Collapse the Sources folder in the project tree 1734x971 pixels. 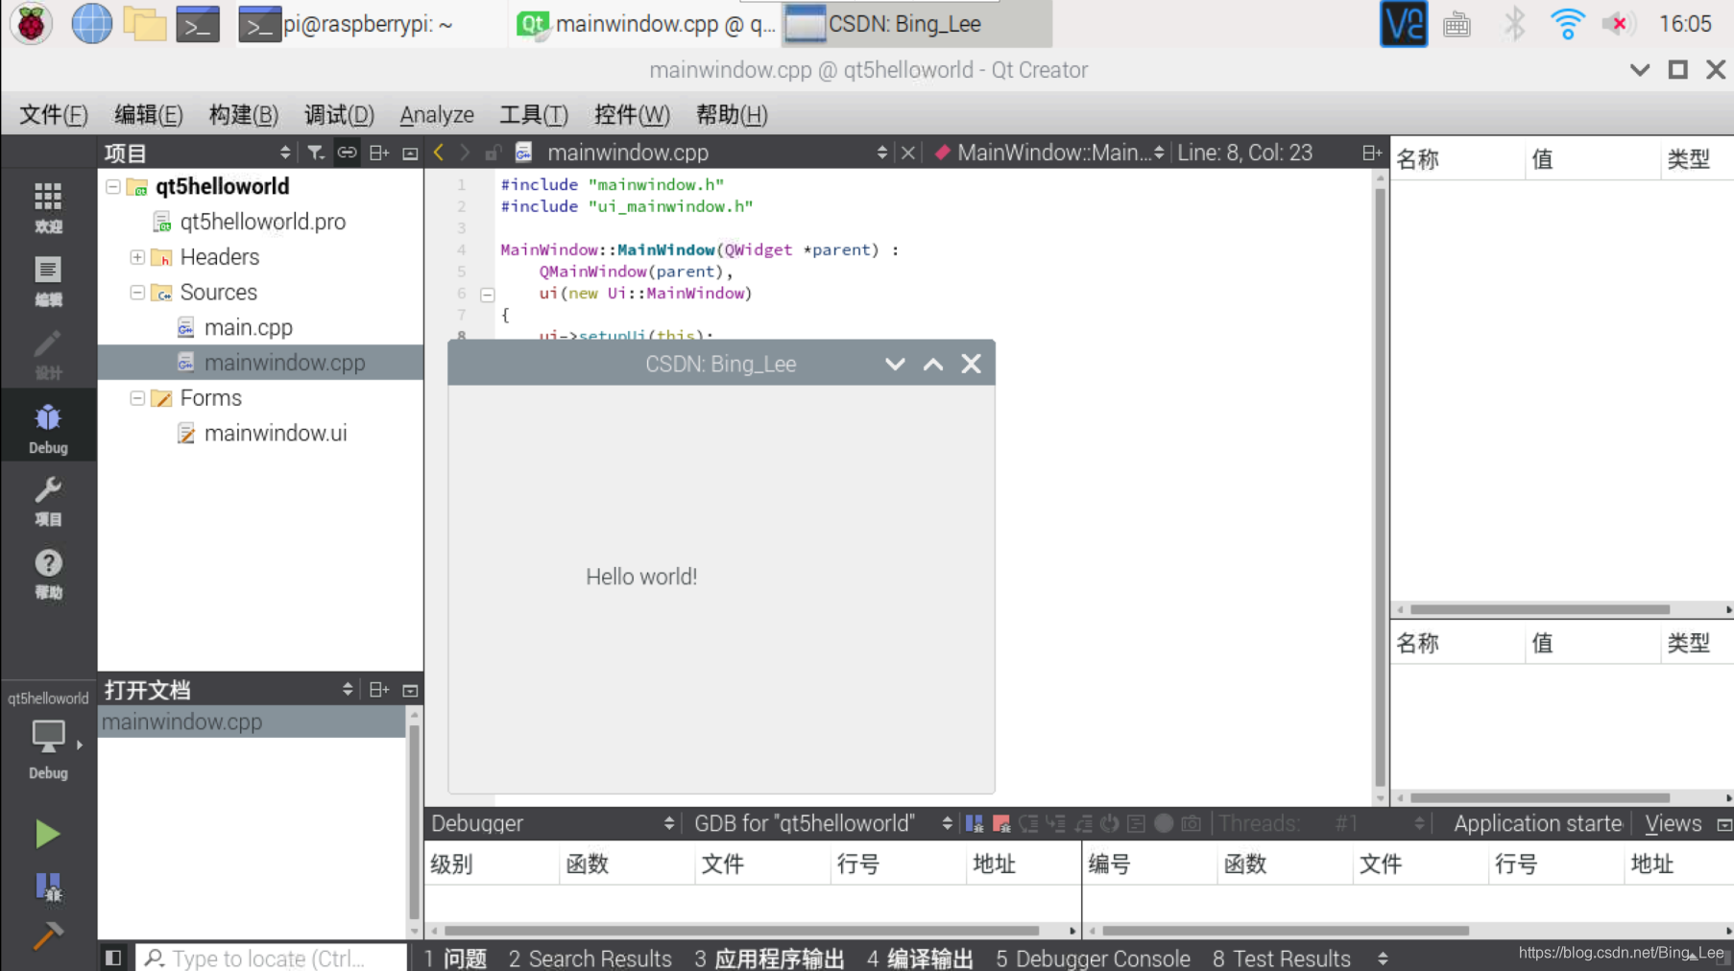pyautogui.click(x=135, y=292)
